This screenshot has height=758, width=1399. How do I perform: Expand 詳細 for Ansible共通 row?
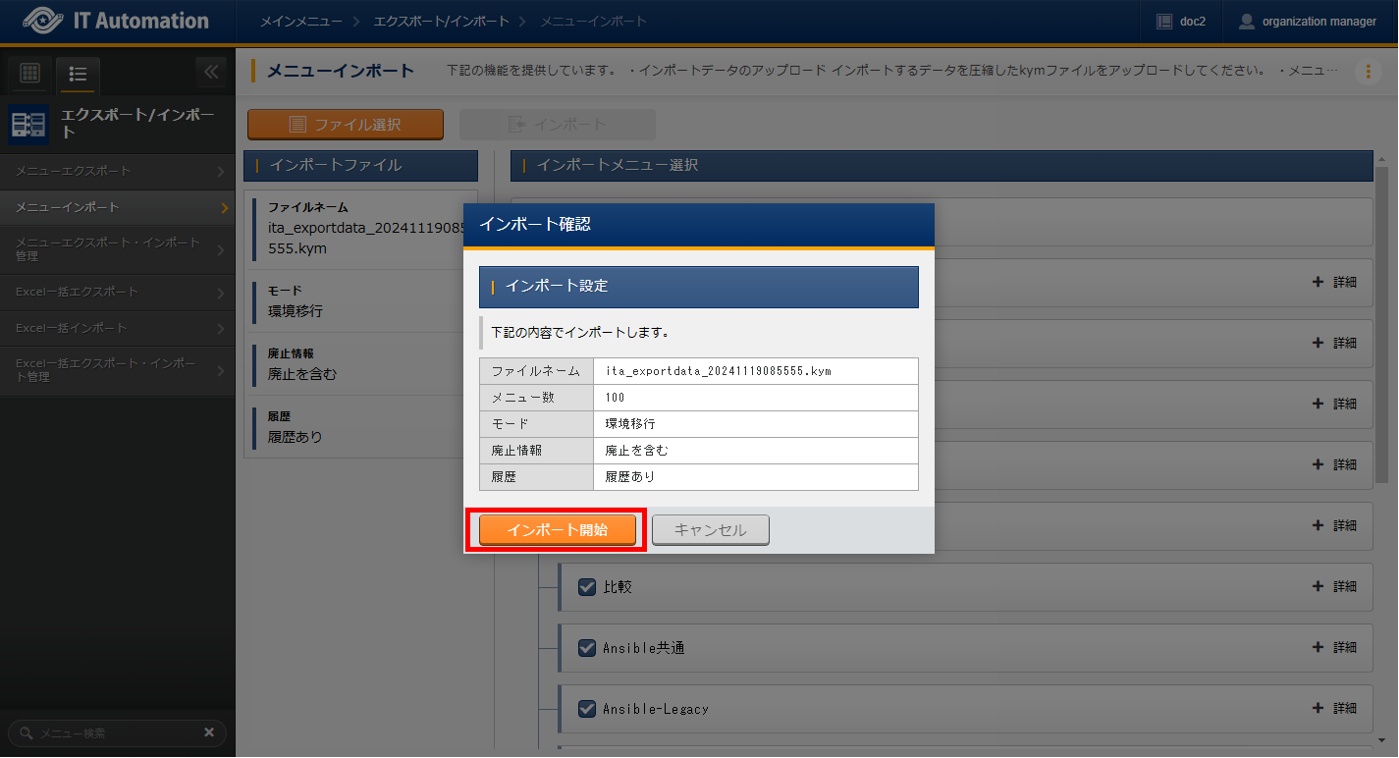[1334, 648]
